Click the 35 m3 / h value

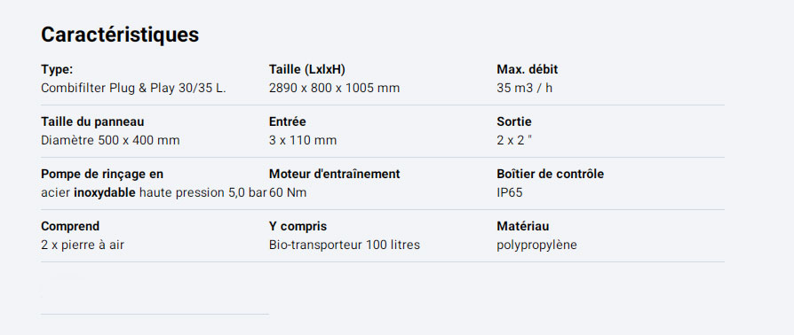click(525, 88)
